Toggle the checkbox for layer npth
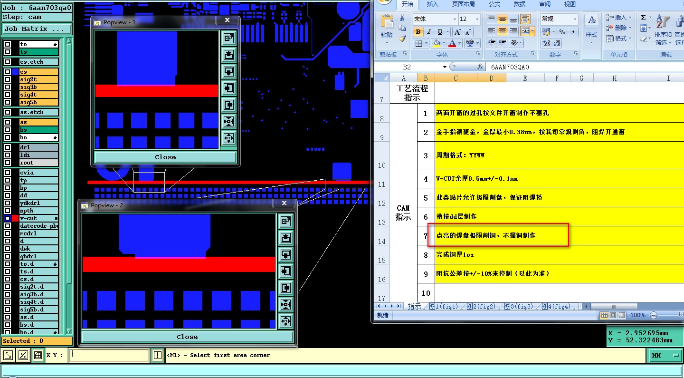Viewport: 684px width, 378px height. (x=8, y=211)
